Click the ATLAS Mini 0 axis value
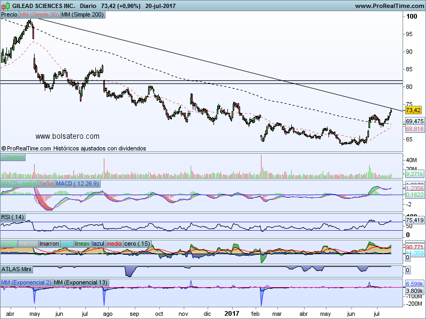Screen dimensions: 426x319 (407, 270)
